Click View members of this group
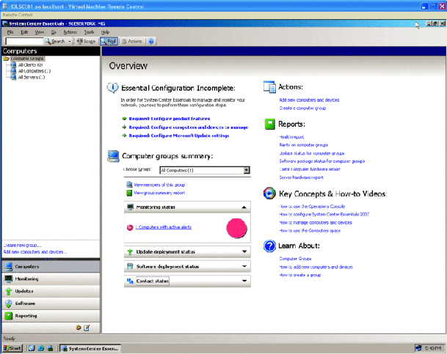Viewport: 447px width, 354px height. 159,185
